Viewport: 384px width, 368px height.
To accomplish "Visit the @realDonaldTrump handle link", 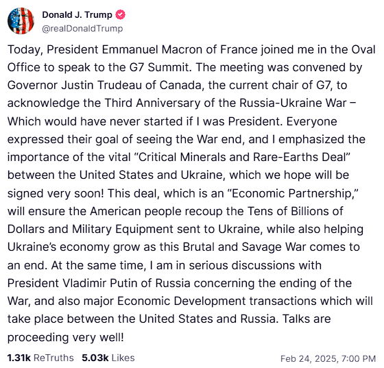I will [x=82, y=29].
